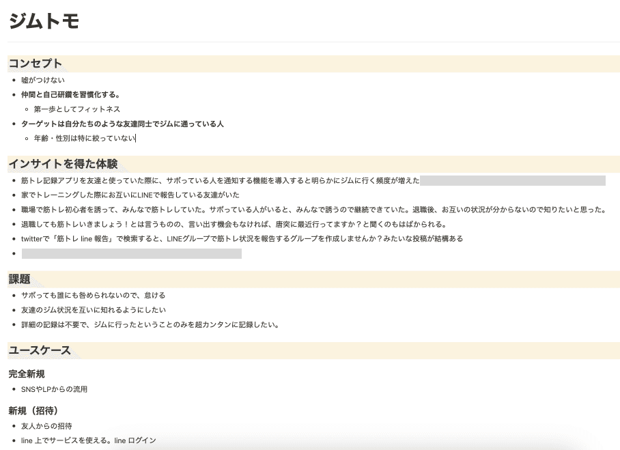This screenshot has width=620, height=450.
Task: Click the コンセプト section heading
Action: coord(36,64)
